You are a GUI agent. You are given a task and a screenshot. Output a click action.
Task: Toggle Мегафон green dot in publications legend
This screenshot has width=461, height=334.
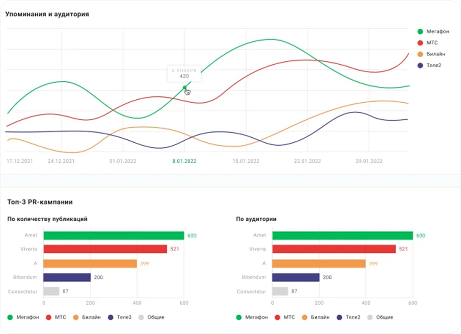(10, 317)
